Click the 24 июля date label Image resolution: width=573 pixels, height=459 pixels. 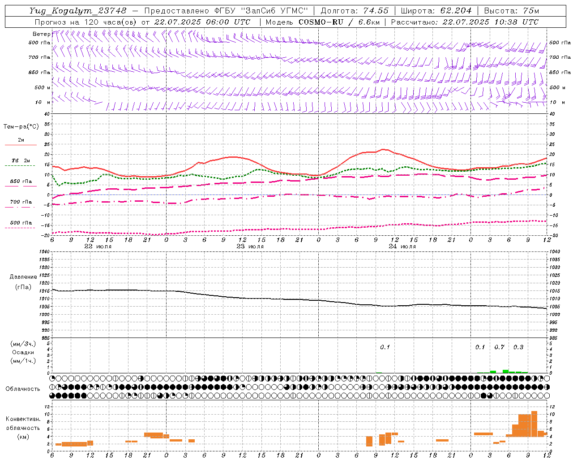402,247
